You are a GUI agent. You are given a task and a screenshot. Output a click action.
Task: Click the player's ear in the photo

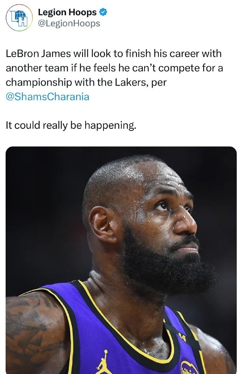pos(103,224)
